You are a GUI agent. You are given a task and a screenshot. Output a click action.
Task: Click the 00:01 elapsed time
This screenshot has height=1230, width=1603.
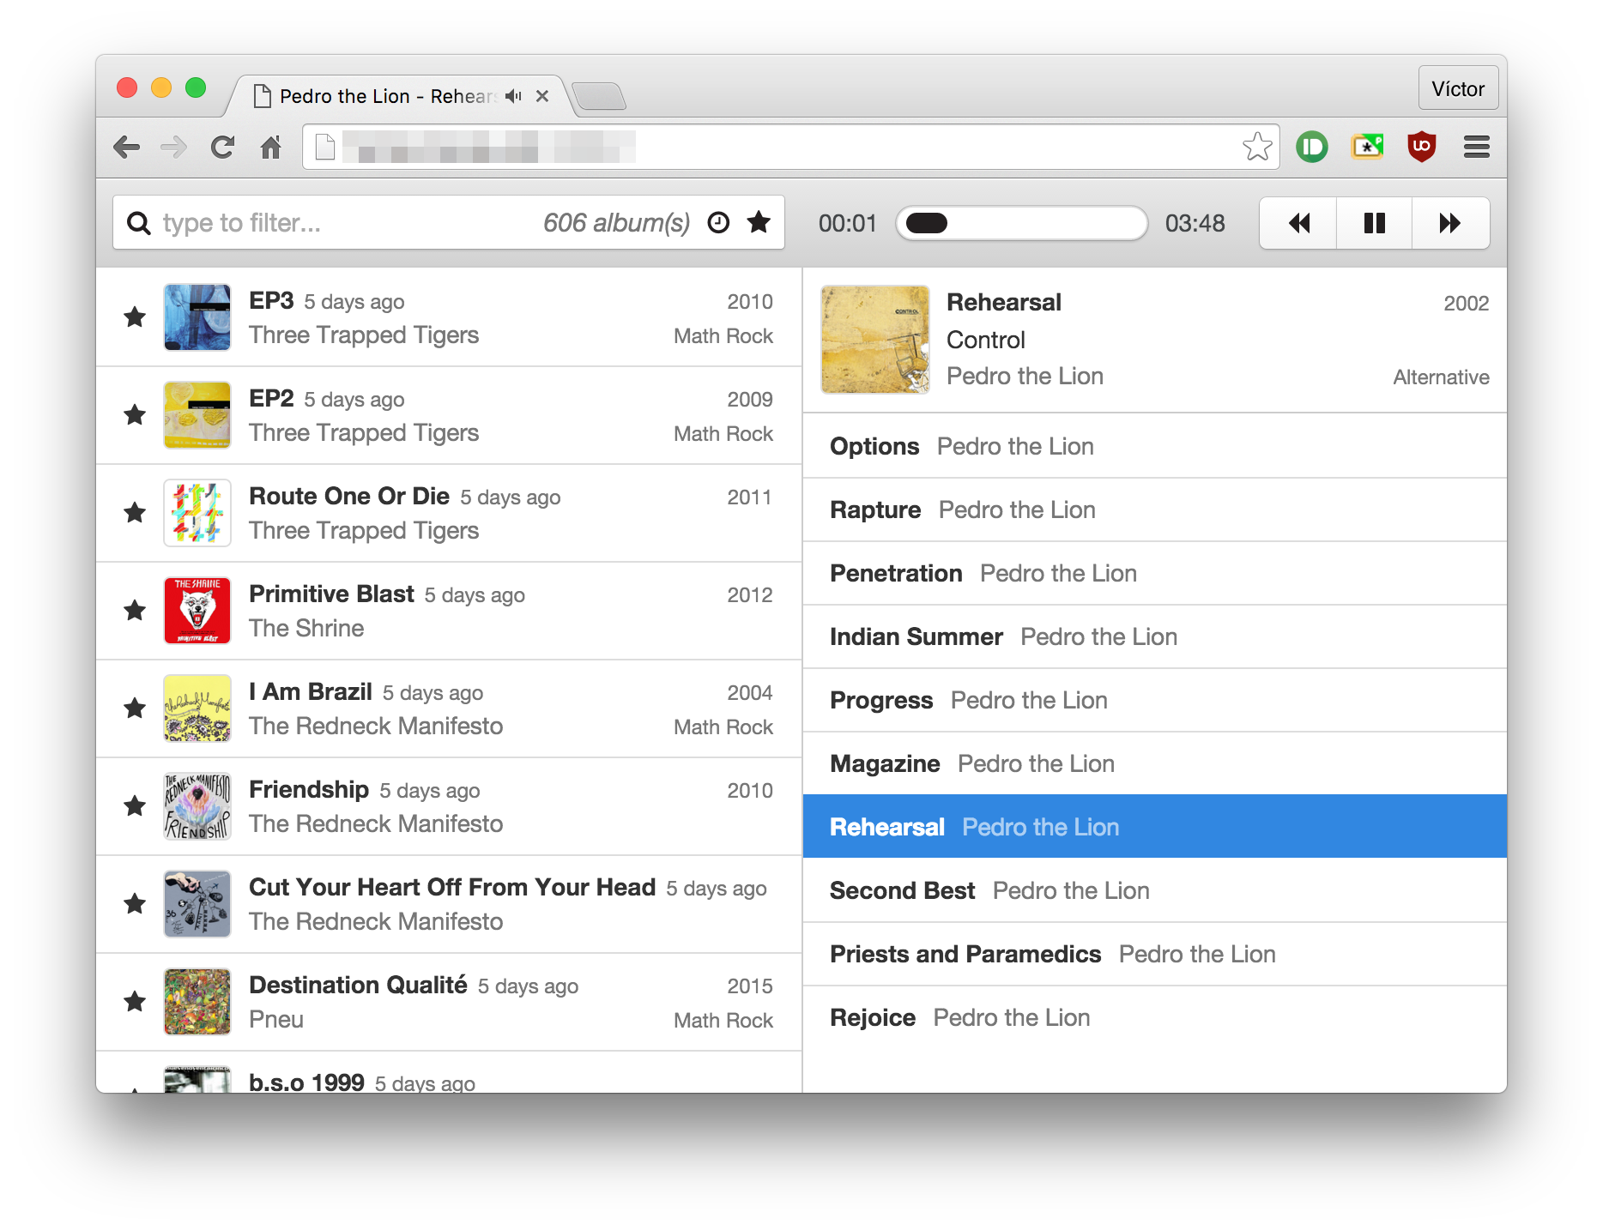pyautogui.click(x=847, y=223)
